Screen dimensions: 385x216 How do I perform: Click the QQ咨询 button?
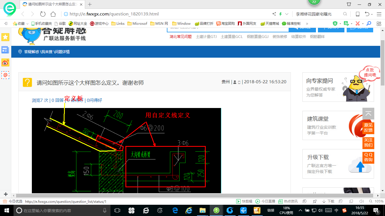pos(368,157)
